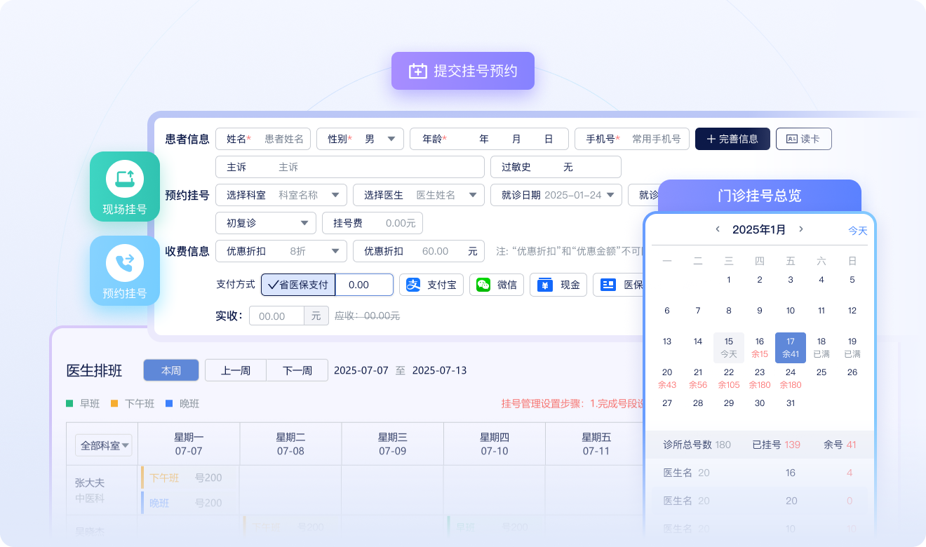
Task: Switch to 下一周 next week tab
Action: 297,370
